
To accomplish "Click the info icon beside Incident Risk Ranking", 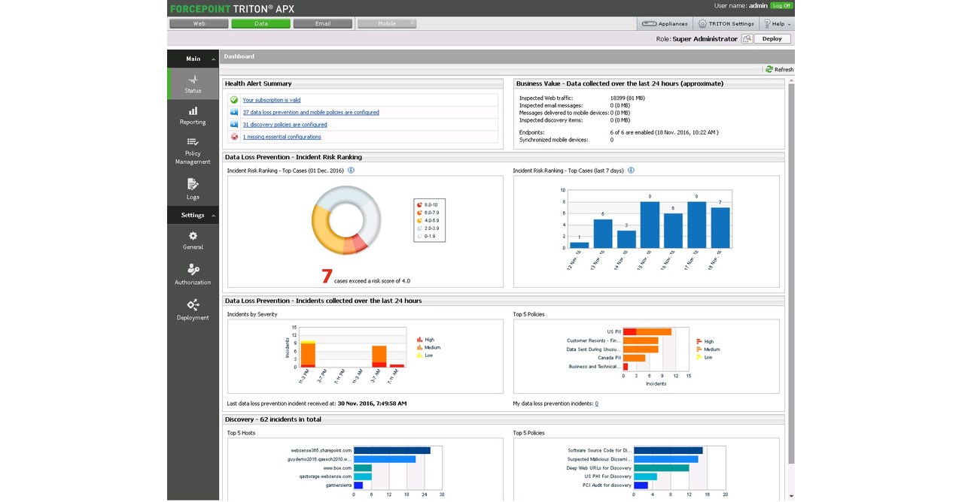I will (350, 170).
